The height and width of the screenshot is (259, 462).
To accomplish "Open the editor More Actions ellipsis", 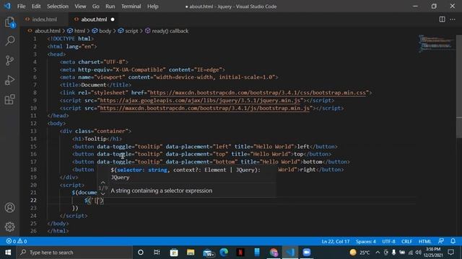I will tap(453, 19).
